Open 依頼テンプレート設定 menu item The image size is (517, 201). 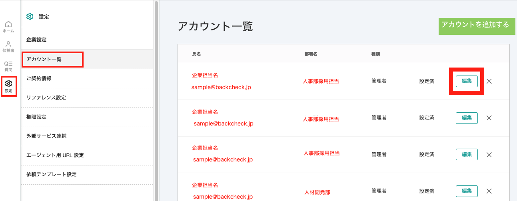coord(87,174)
